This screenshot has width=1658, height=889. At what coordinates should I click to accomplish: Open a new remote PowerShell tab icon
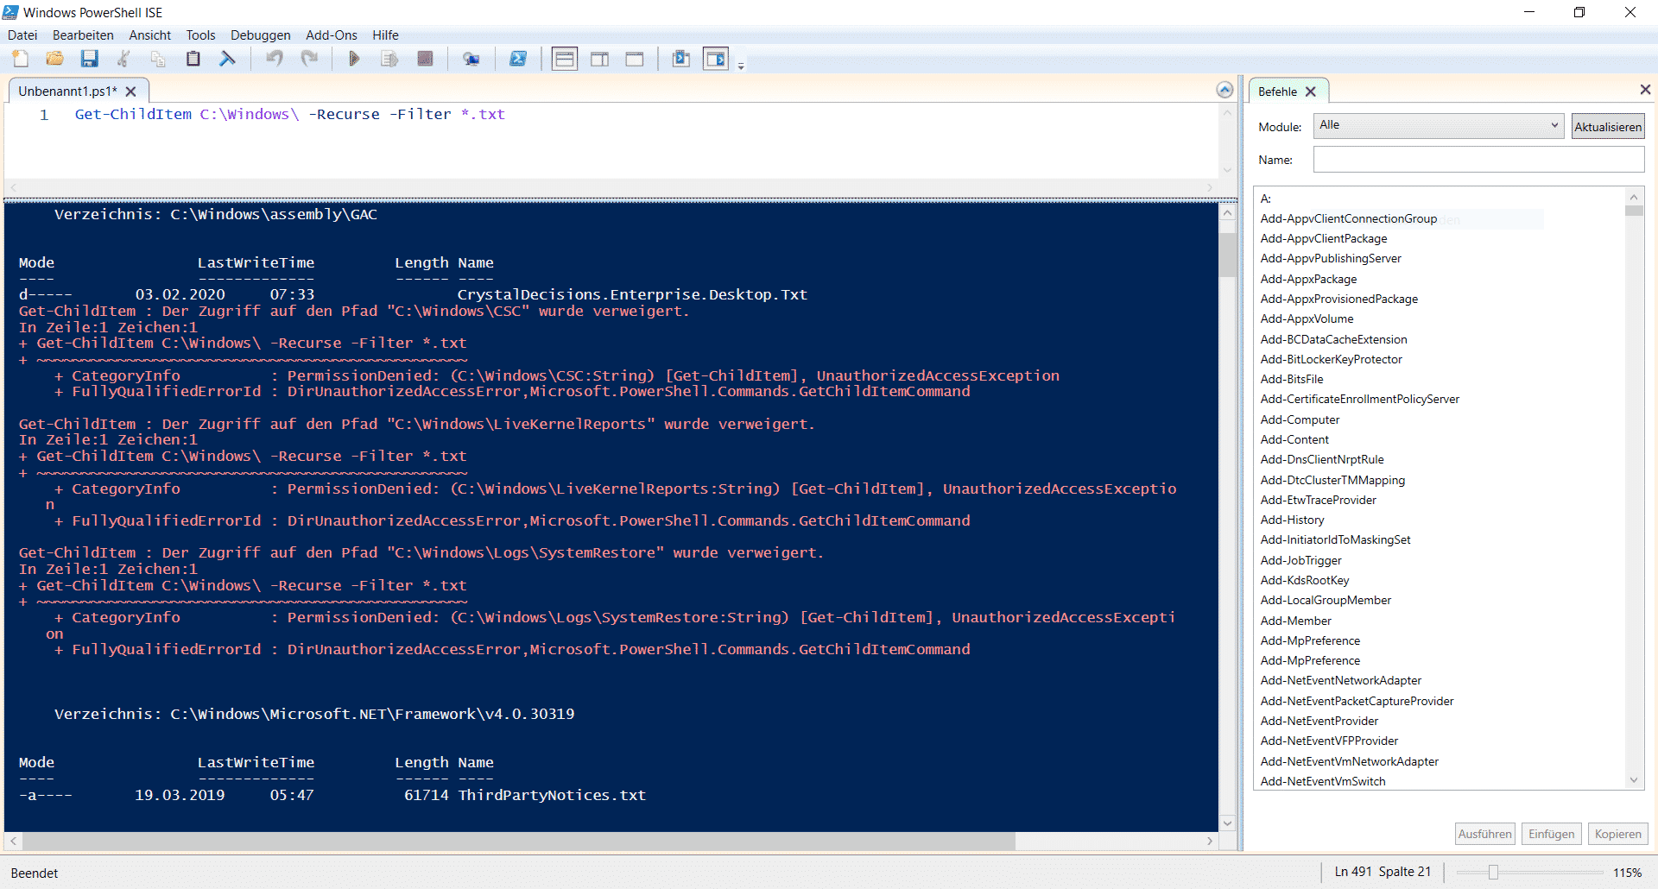tap(472, 59)
